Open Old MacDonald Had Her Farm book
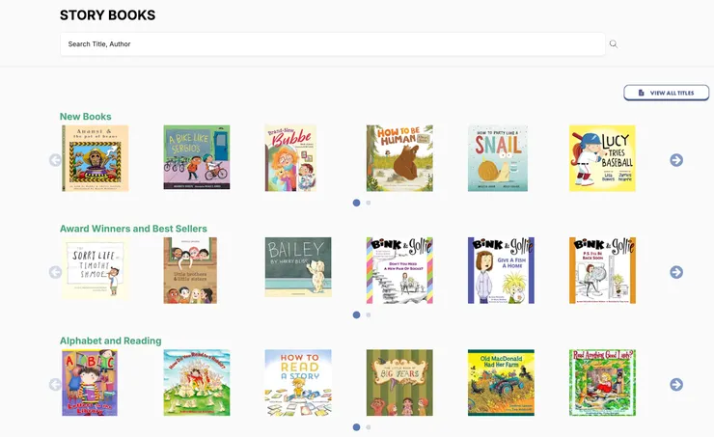714x437 pixels. tap(501, 383)
